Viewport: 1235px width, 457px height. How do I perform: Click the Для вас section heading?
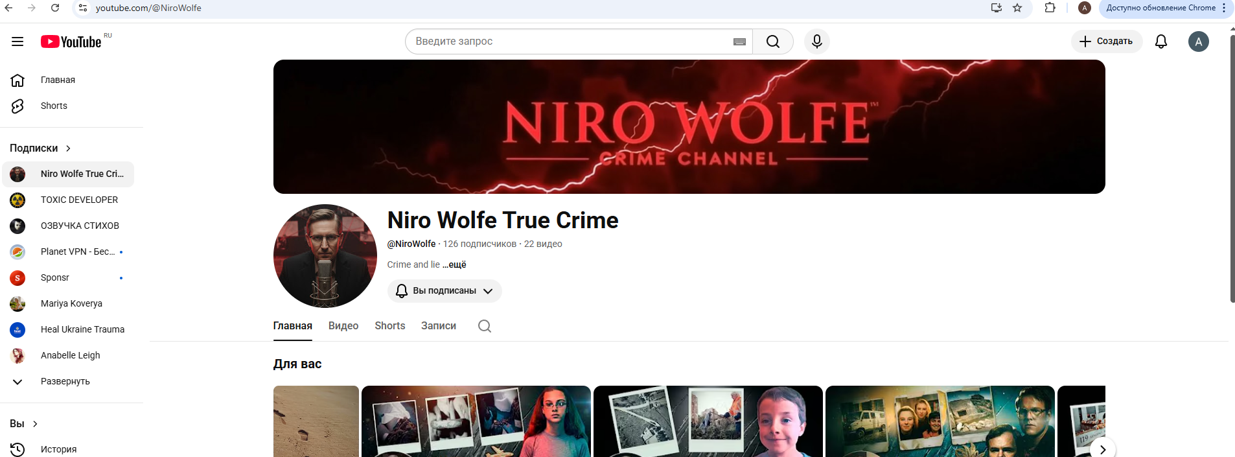coord(297,364)
